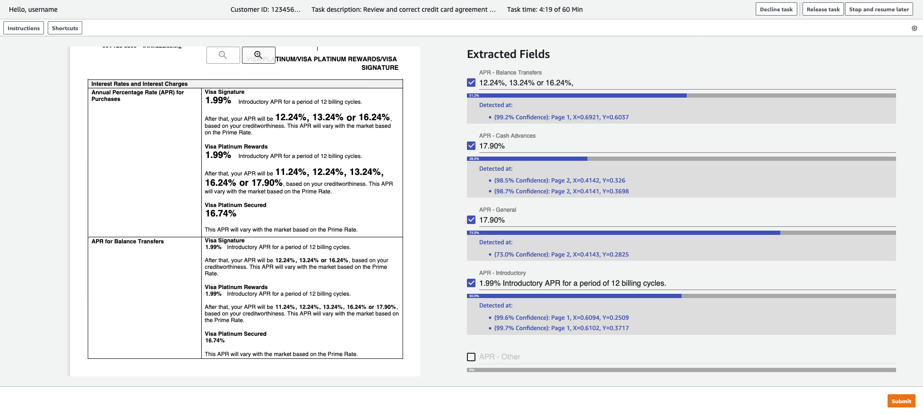The width and height of the screenshot is (923, 415).
Task: Click 'Hello, username' greeting
Action: pyautogui.click(x=33, y=9)
